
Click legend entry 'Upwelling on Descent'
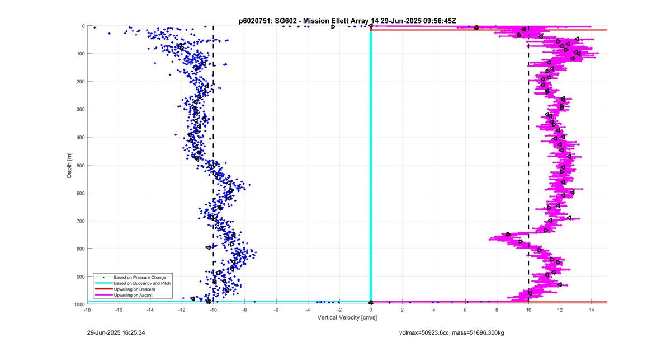(x=135, y=289)
